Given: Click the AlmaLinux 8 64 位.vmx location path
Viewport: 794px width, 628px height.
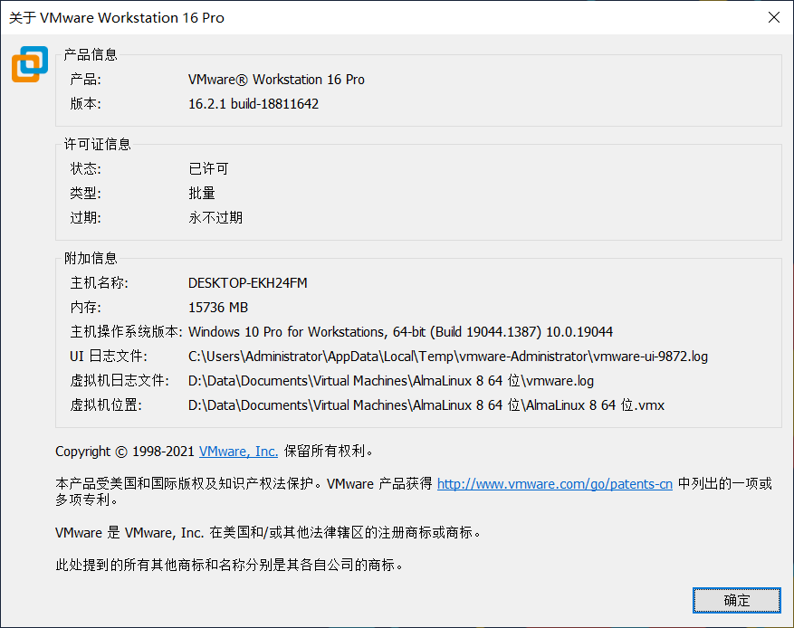Looking at the screenshot, I should click(x=426, y=405).
